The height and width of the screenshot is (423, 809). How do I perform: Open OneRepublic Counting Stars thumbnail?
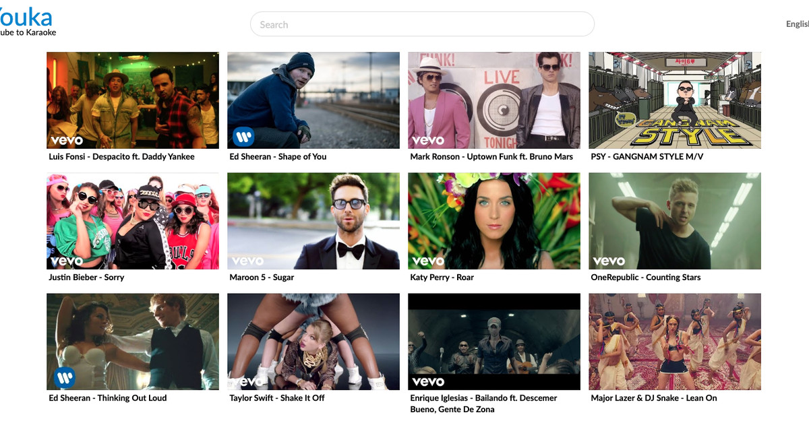pyautogui.click(x=675, y=221)
